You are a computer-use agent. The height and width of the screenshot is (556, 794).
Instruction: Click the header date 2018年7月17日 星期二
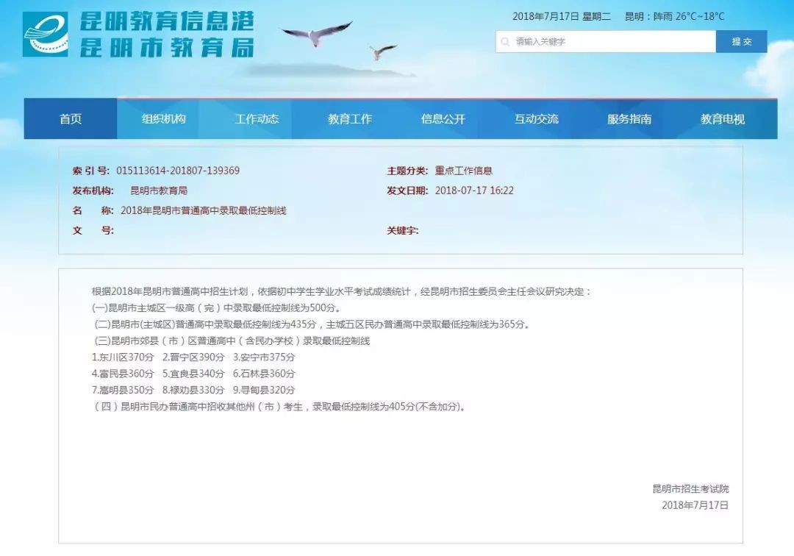click(562, 16)
